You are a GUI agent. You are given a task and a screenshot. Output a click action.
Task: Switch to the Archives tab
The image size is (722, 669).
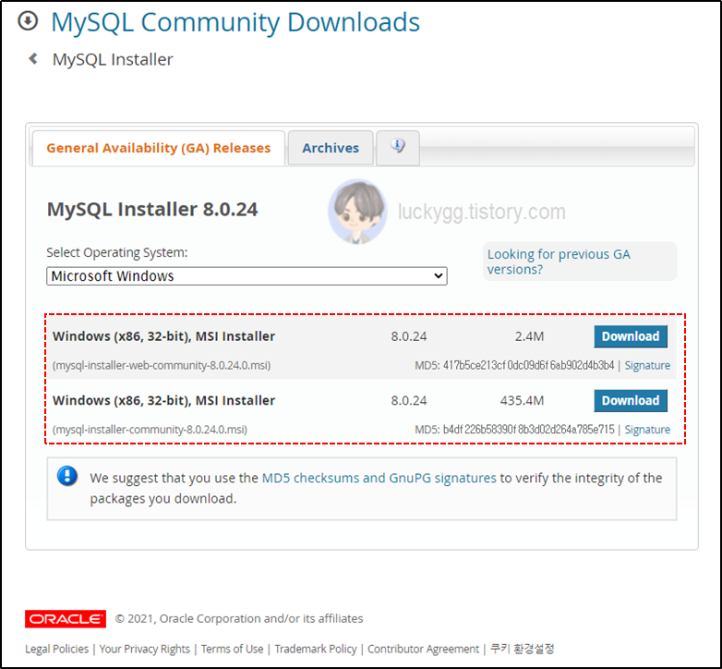tap(331, 148)
